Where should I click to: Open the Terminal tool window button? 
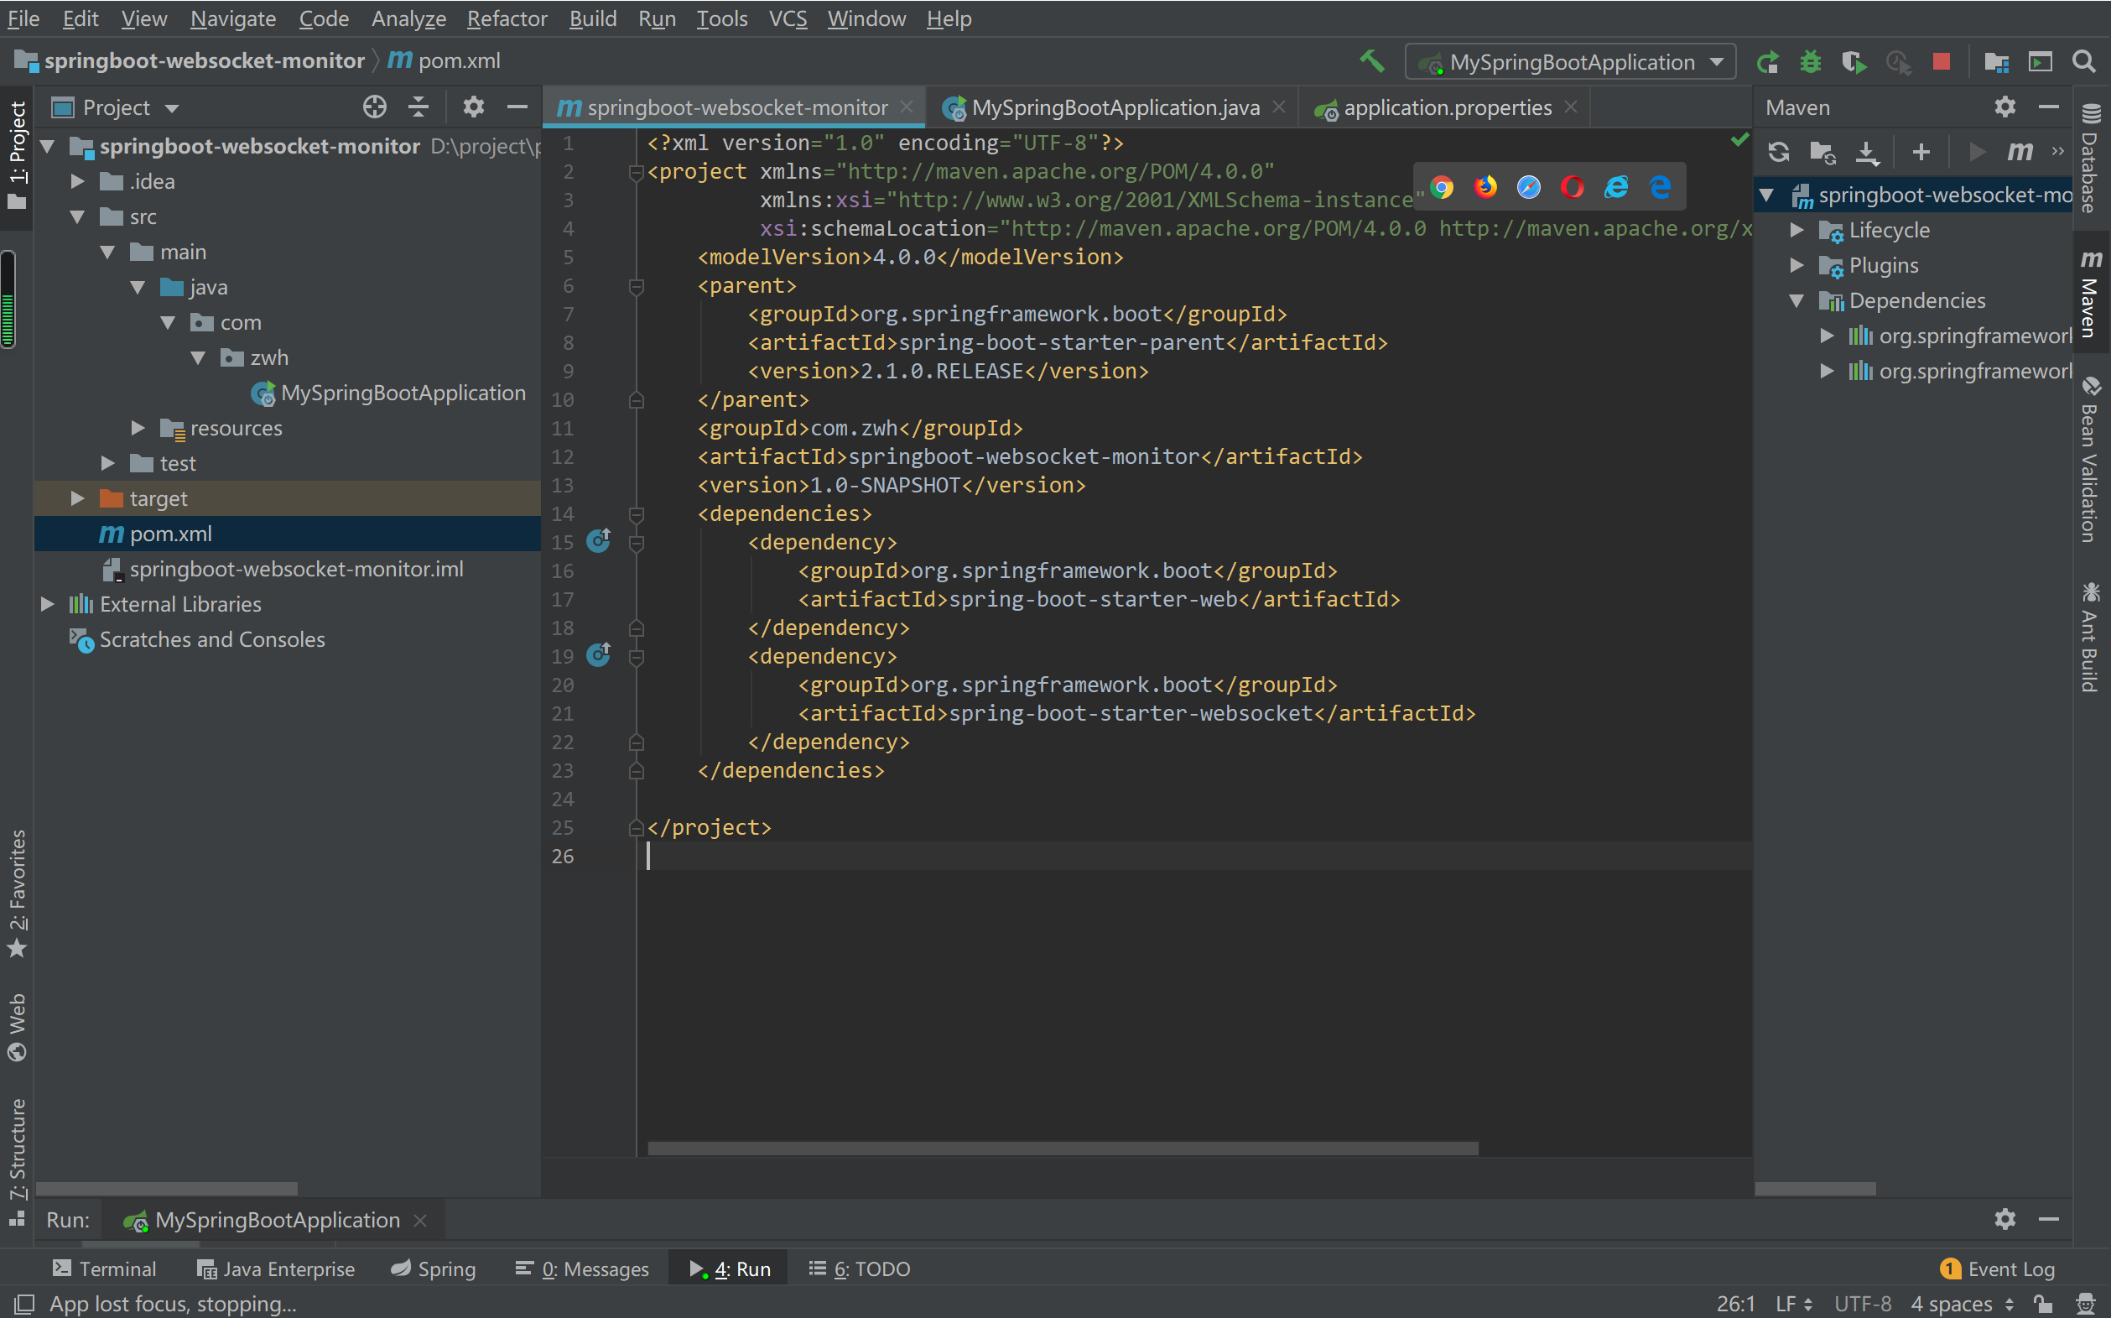pyautogui.click(x=104, y=1269)
